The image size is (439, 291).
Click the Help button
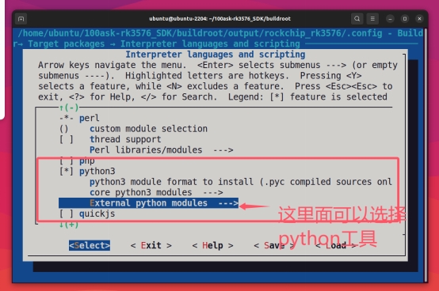coord(213,245)
